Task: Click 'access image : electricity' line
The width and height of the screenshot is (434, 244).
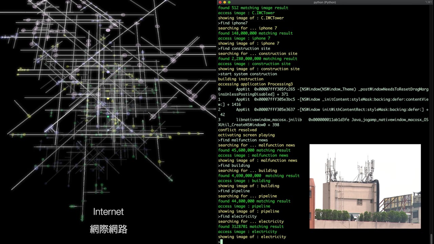Action: (248, 231)
